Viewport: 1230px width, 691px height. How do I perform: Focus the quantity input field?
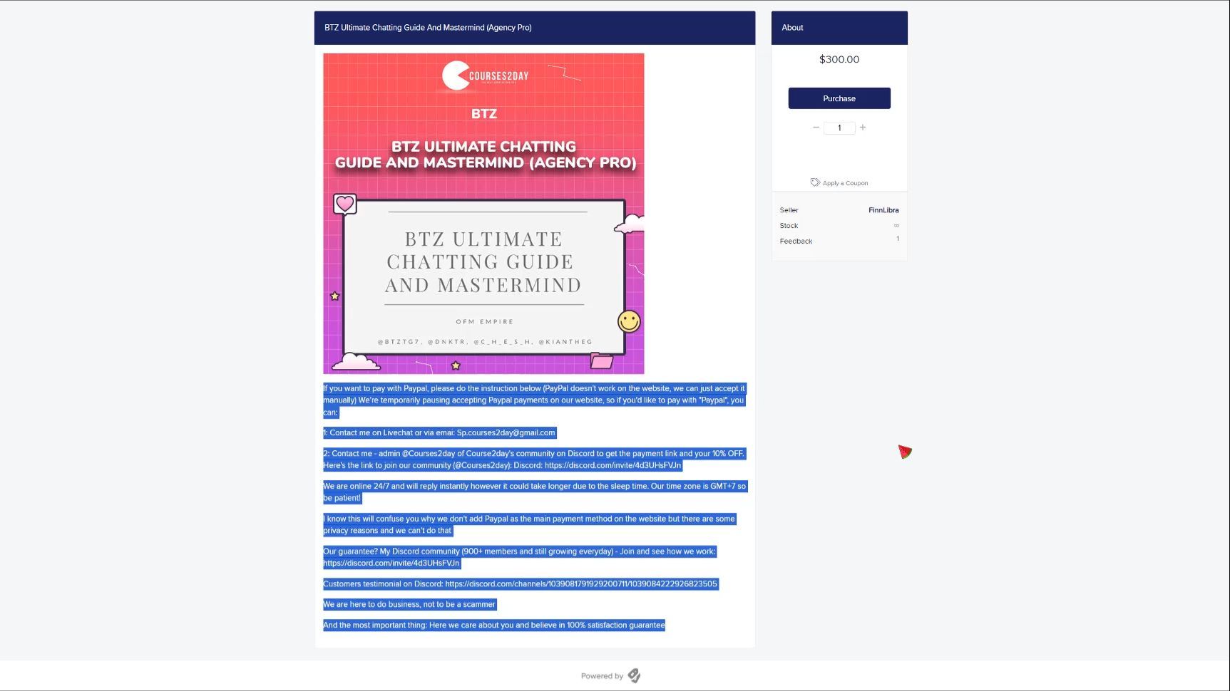pyautogui.click(x=839, y=128)
